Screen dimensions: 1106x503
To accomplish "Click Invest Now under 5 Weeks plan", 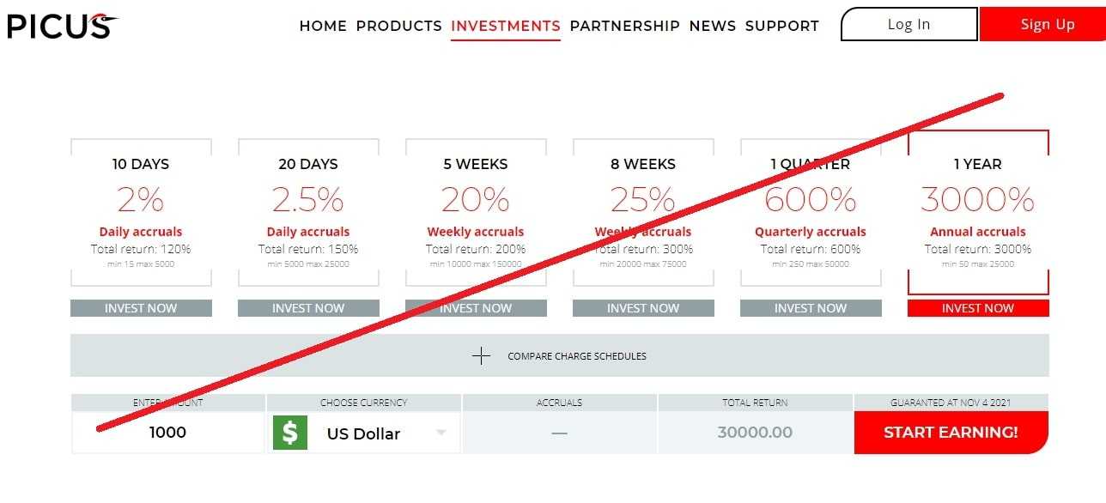I will tap(476, 308).
